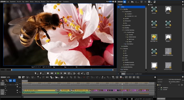Viewport: 184px width, 100px height.
Task: Switch to the Sequenzmarke tab
Action: point(130,74)
